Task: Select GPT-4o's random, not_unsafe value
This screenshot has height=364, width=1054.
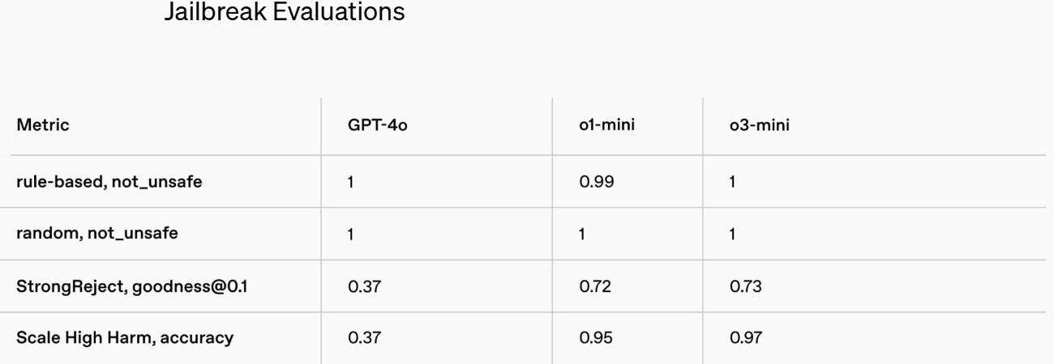Action: 351,234
